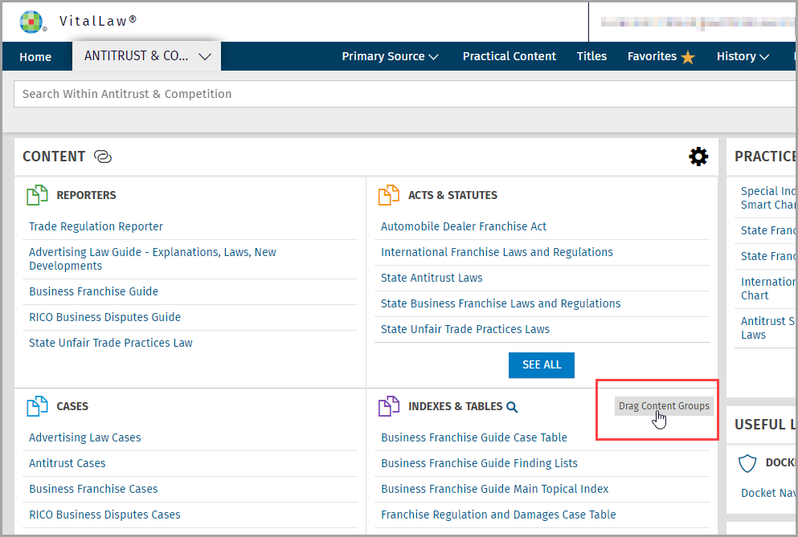Click the VitalLaw globe logo

[x=31, y=22]
